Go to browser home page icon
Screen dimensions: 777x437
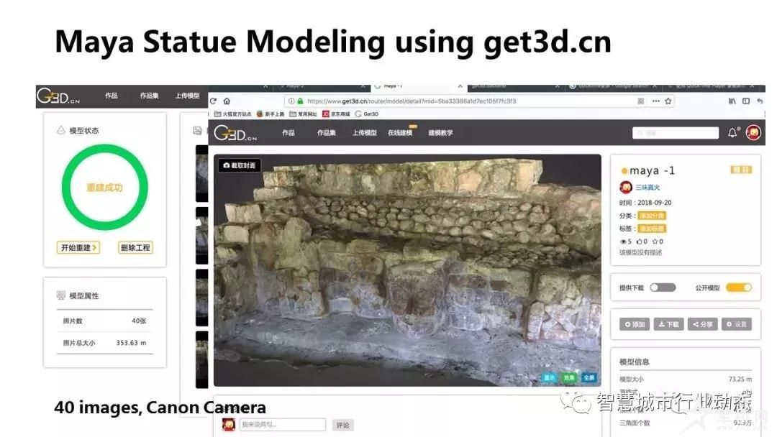[227, 101]
